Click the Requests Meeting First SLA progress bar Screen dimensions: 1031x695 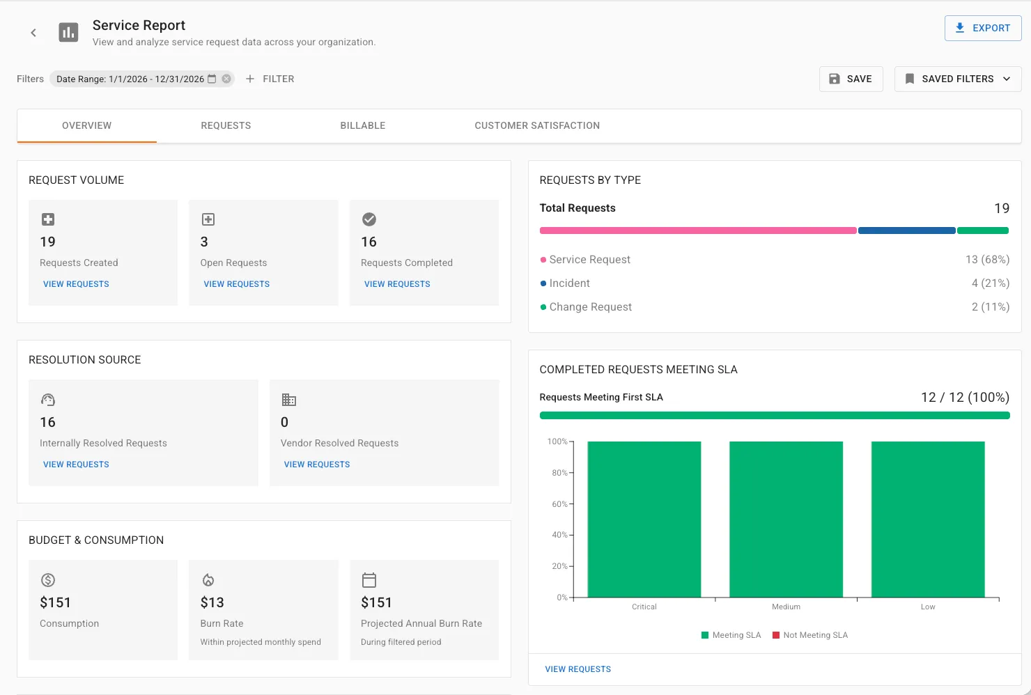[x=775, y=416]
